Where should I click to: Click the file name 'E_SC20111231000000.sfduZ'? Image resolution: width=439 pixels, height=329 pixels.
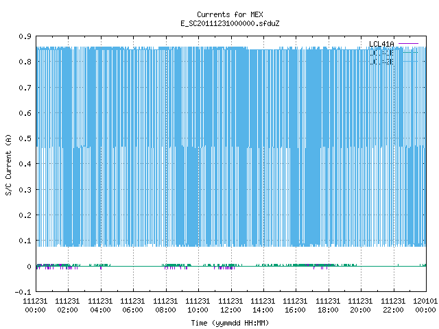[230, 23]
